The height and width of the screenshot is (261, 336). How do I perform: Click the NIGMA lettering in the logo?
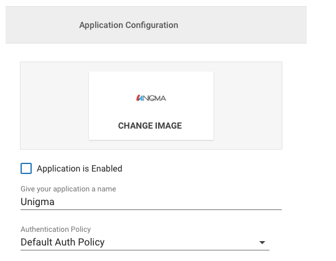(x=154, y=98)
